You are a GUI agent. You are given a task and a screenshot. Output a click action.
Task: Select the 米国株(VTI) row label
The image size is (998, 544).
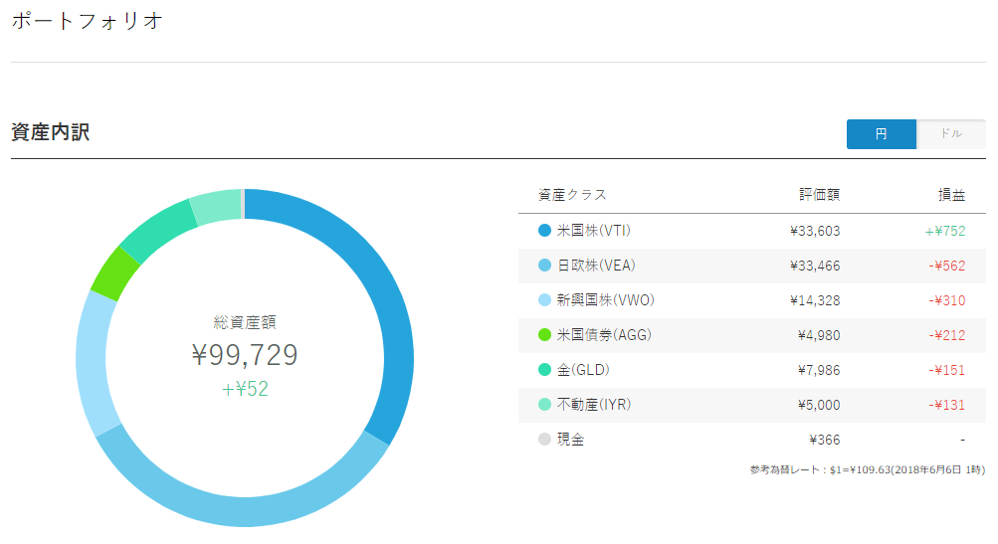(x=594, y=231)
